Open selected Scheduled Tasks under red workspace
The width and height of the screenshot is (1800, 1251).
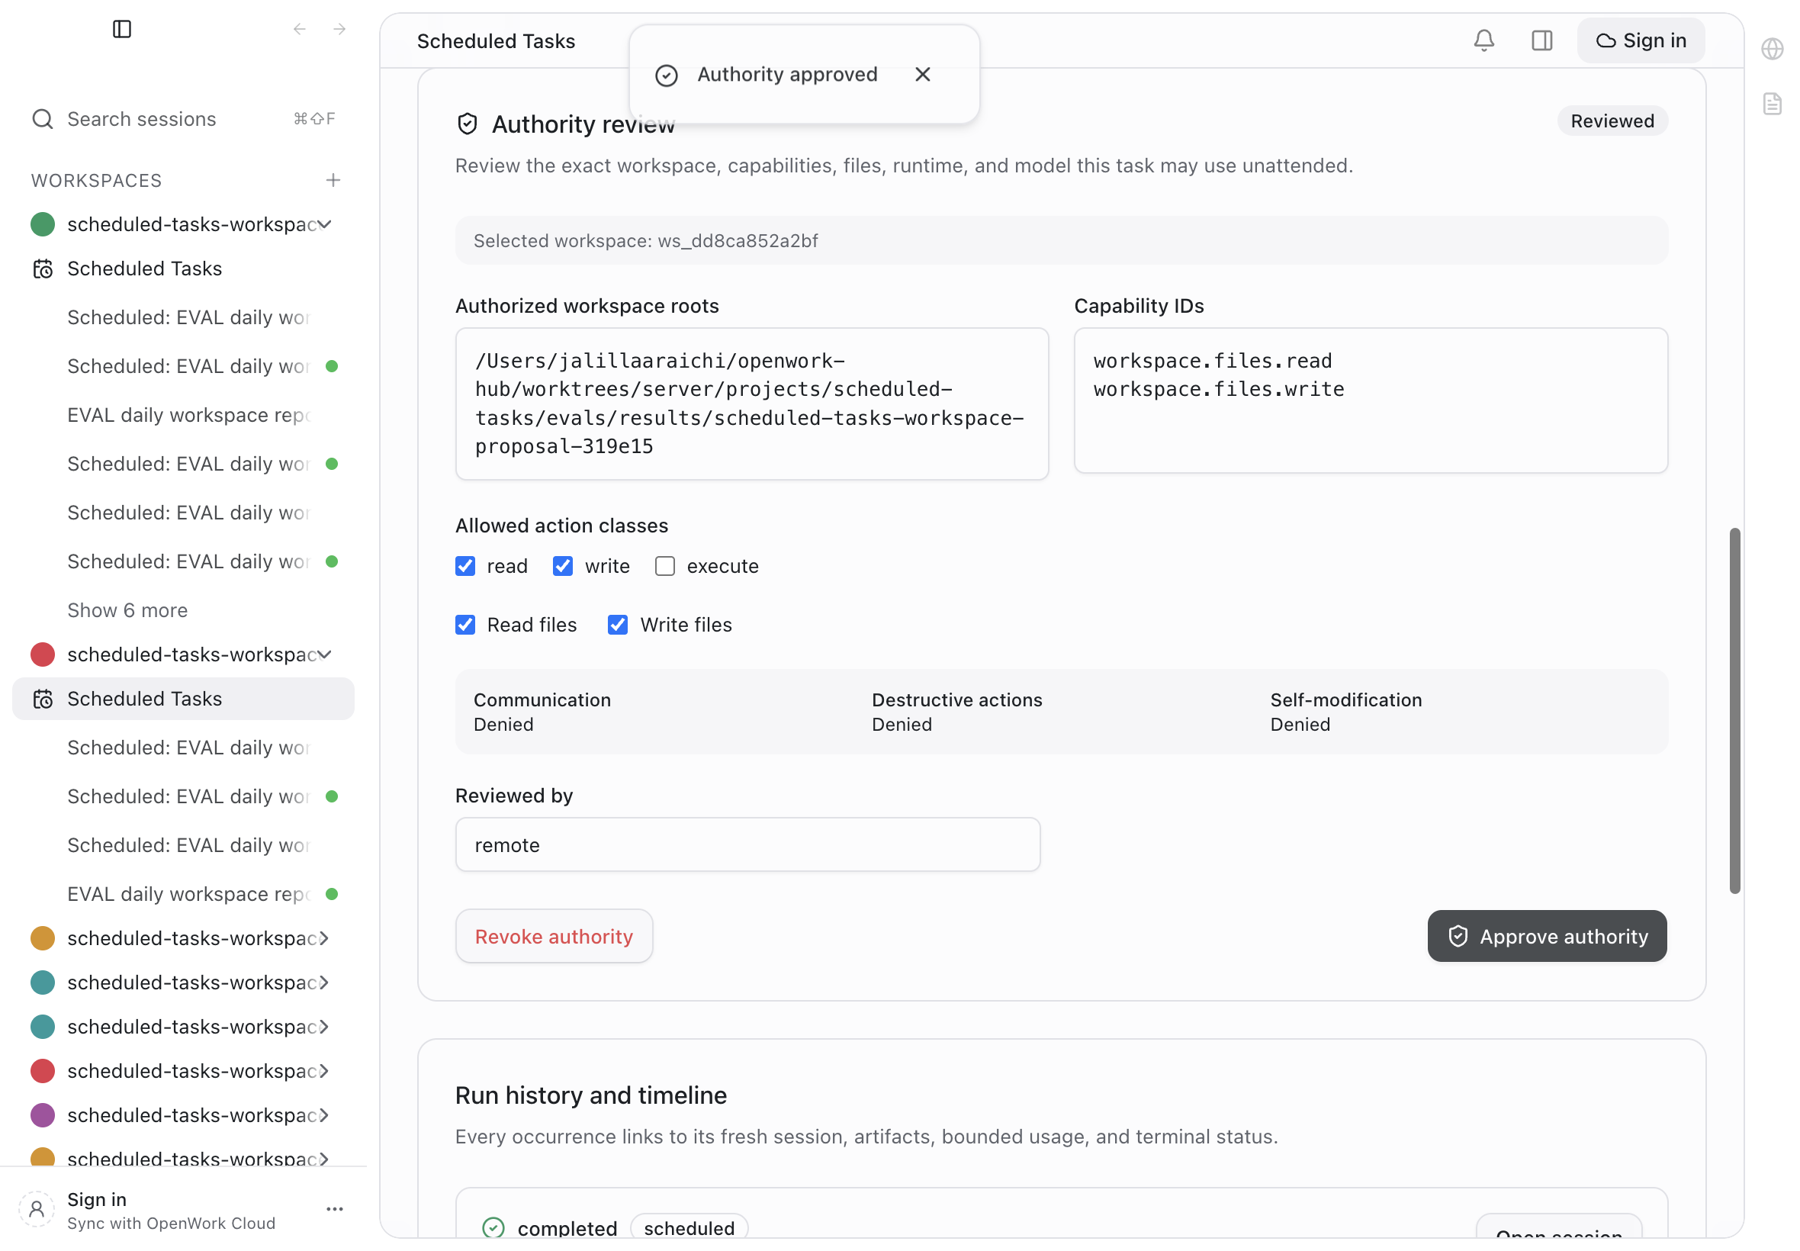183,699
